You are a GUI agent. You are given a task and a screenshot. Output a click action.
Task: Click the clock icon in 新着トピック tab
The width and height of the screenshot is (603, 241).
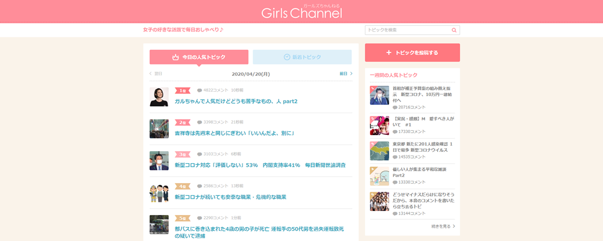286,57
